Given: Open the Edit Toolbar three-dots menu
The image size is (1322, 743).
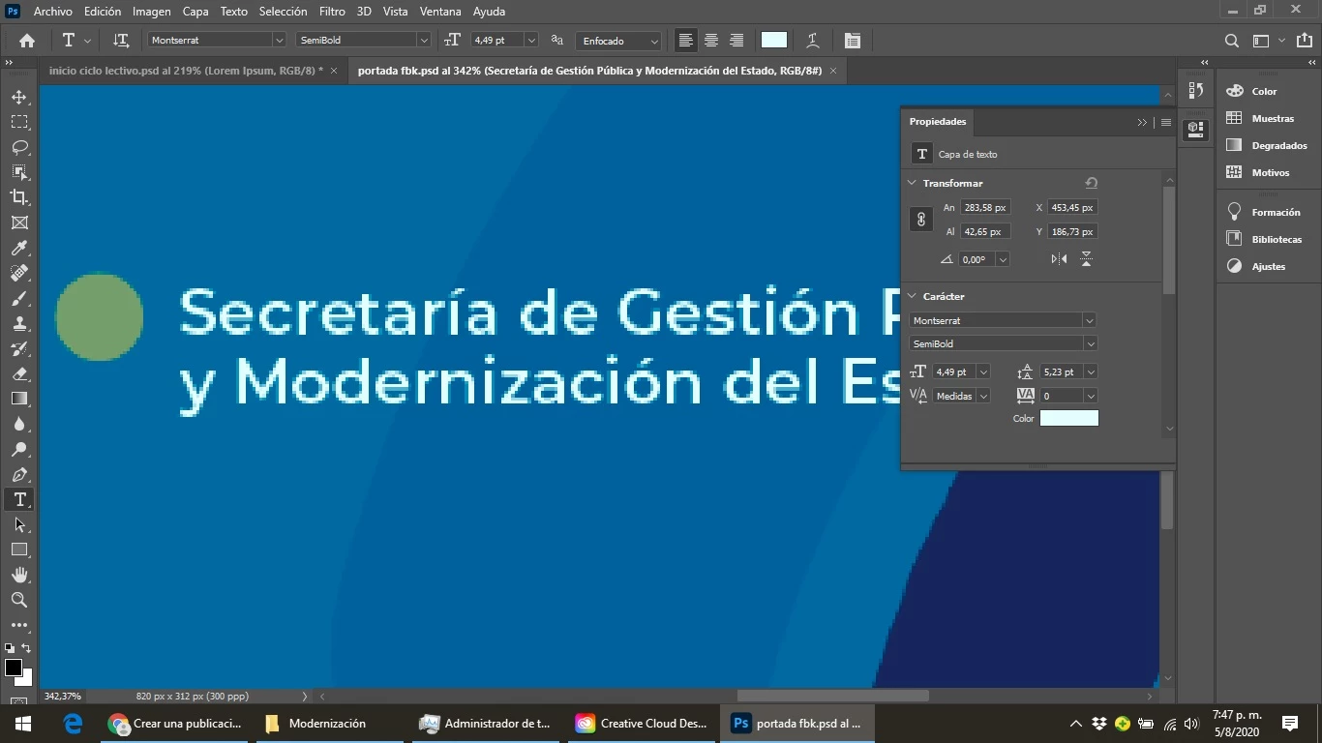Looking at the screenshot, I should (x=19, y=625).
